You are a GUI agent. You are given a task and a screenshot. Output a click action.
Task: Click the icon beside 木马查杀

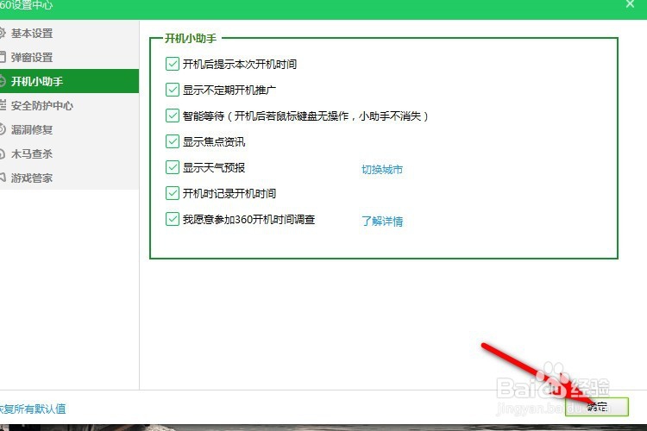point(2,153)
